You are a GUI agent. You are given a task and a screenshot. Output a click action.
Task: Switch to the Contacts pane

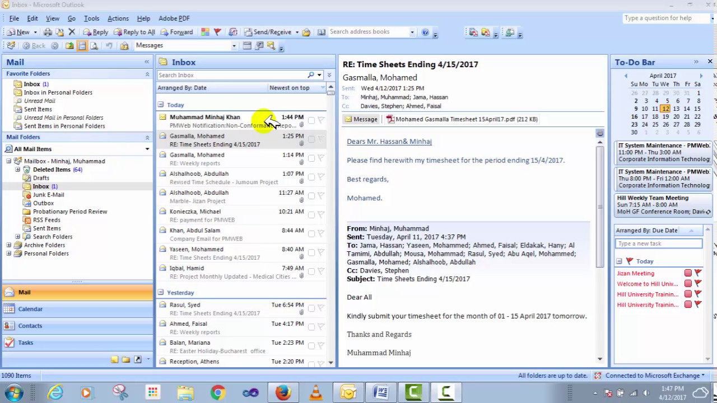point(77,326)
